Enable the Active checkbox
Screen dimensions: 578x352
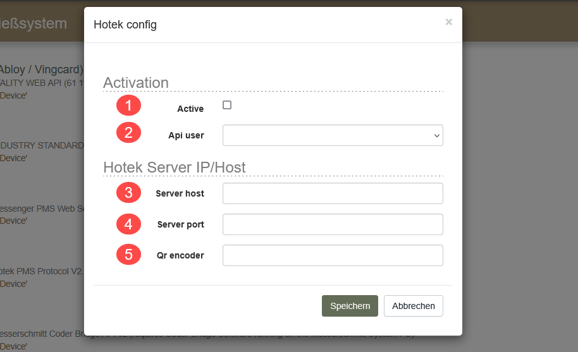click(x=227, y=105)
